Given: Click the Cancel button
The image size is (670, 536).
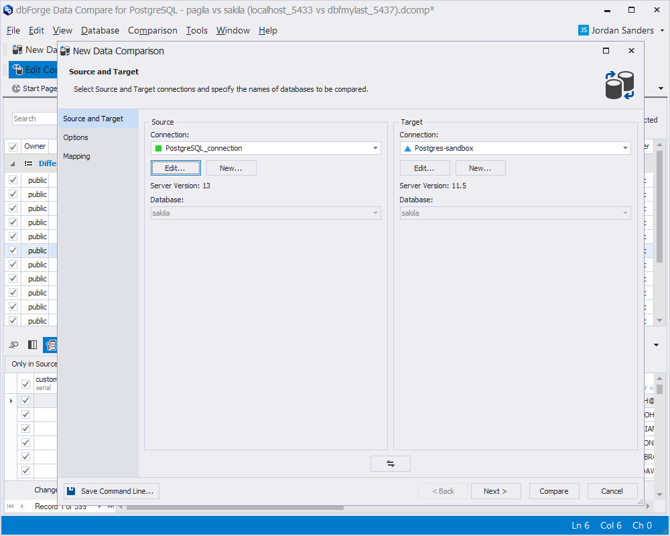Looking at the screenshot, I should [612, 491].
